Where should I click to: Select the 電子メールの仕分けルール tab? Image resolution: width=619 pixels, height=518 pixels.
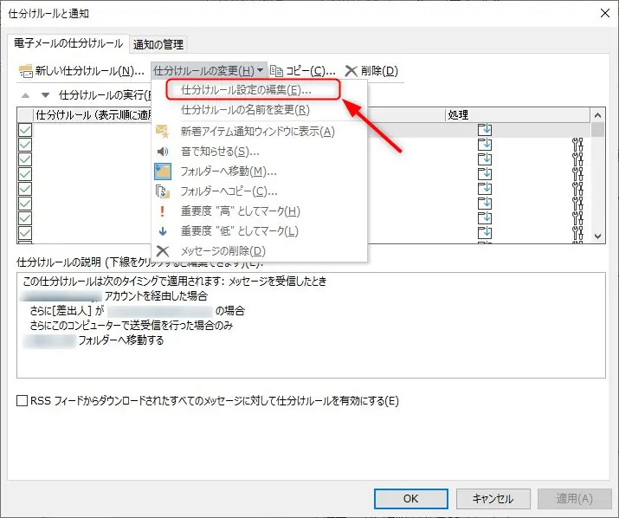tap(68, 43)
